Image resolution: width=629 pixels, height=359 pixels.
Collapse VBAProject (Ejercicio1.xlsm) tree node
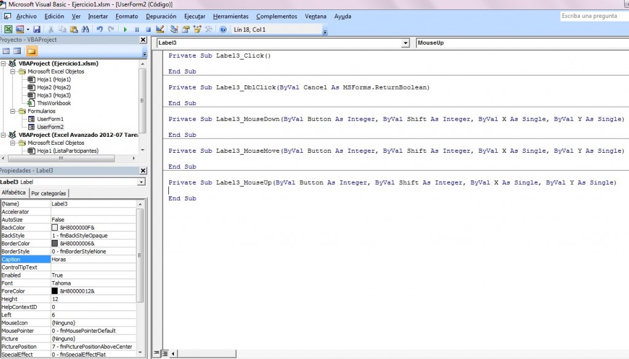click(4, 63)
